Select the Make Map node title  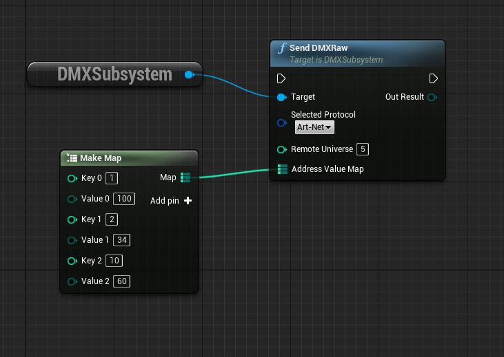pos(101,158)
